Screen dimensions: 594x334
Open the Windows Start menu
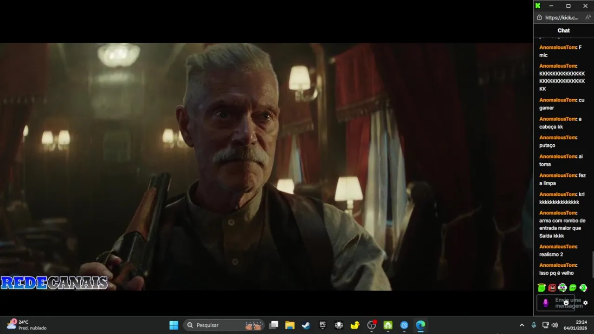[174, 325]
